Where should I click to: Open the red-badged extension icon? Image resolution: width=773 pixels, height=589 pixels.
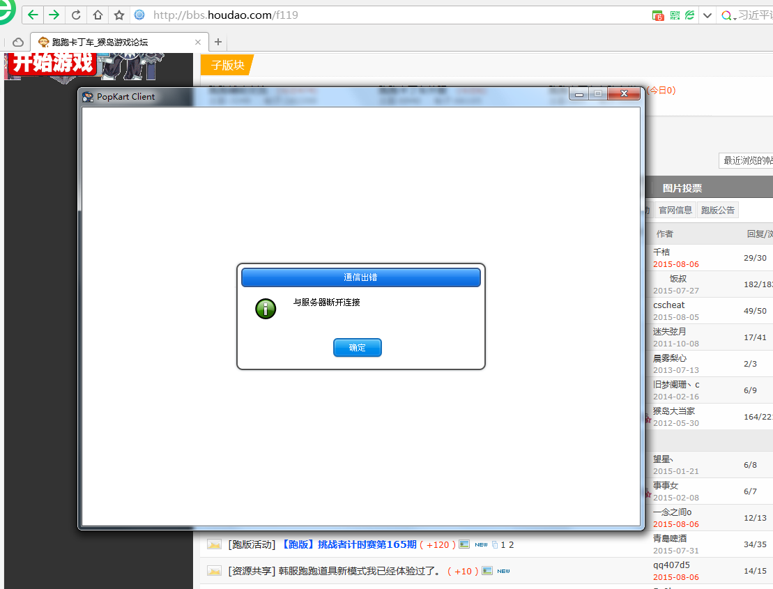(658, 15)
